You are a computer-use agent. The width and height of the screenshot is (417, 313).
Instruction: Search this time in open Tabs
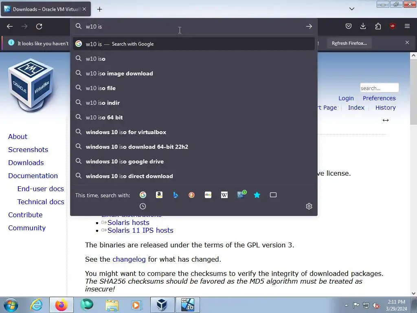(x=273, y=195)
